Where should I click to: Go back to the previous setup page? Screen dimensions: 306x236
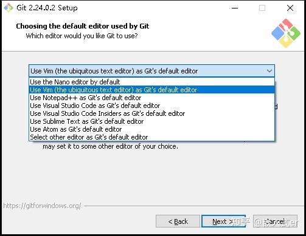(178, 221)
